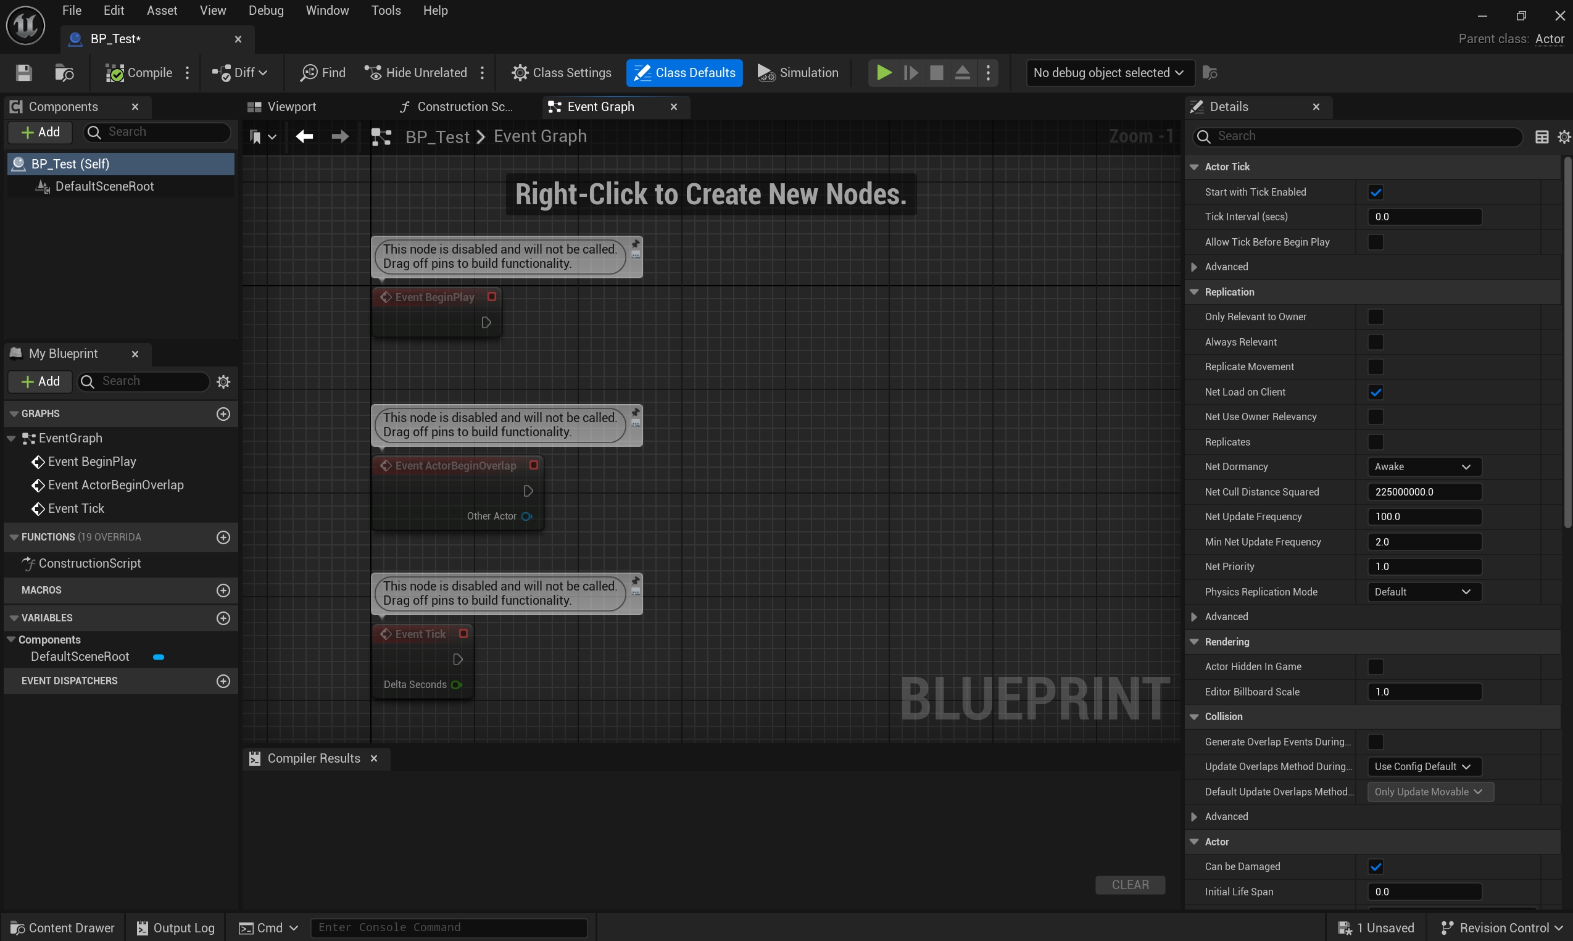Open the Debug menu
Viewport: 1573px width, 941px height.
pos(267,10)
